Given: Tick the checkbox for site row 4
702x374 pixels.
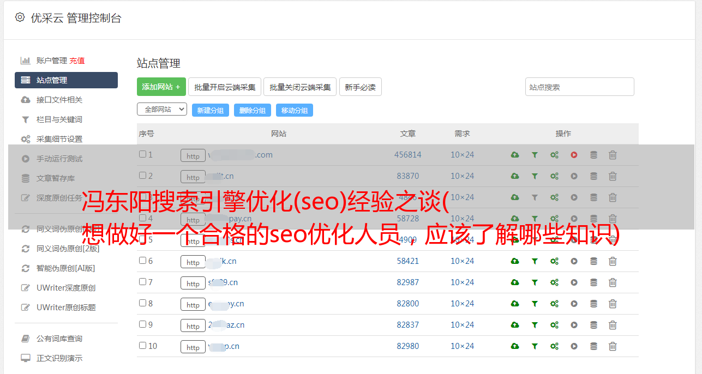Looking at the screenshot, I should [x=142, y=218].
